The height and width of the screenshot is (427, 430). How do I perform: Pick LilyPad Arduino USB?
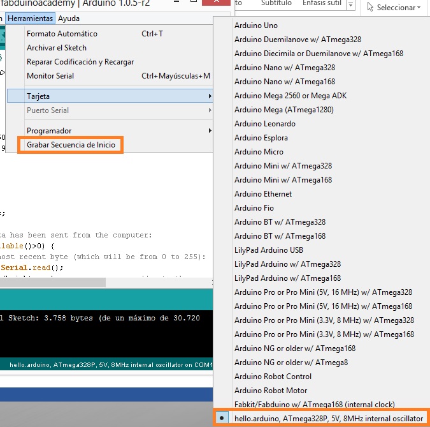tap(321, 250)
